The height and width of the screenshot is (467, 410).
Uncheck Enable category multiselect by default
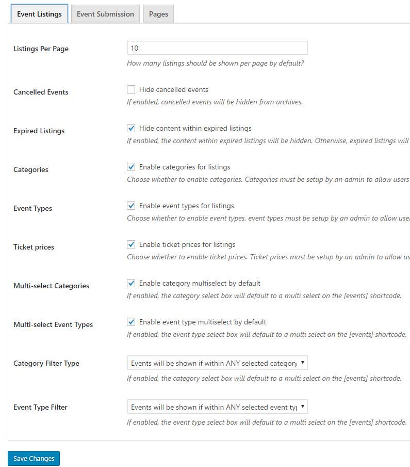(x=131, y=283)
